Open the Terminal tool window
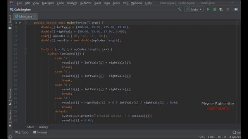 click(x=40, y=132)
